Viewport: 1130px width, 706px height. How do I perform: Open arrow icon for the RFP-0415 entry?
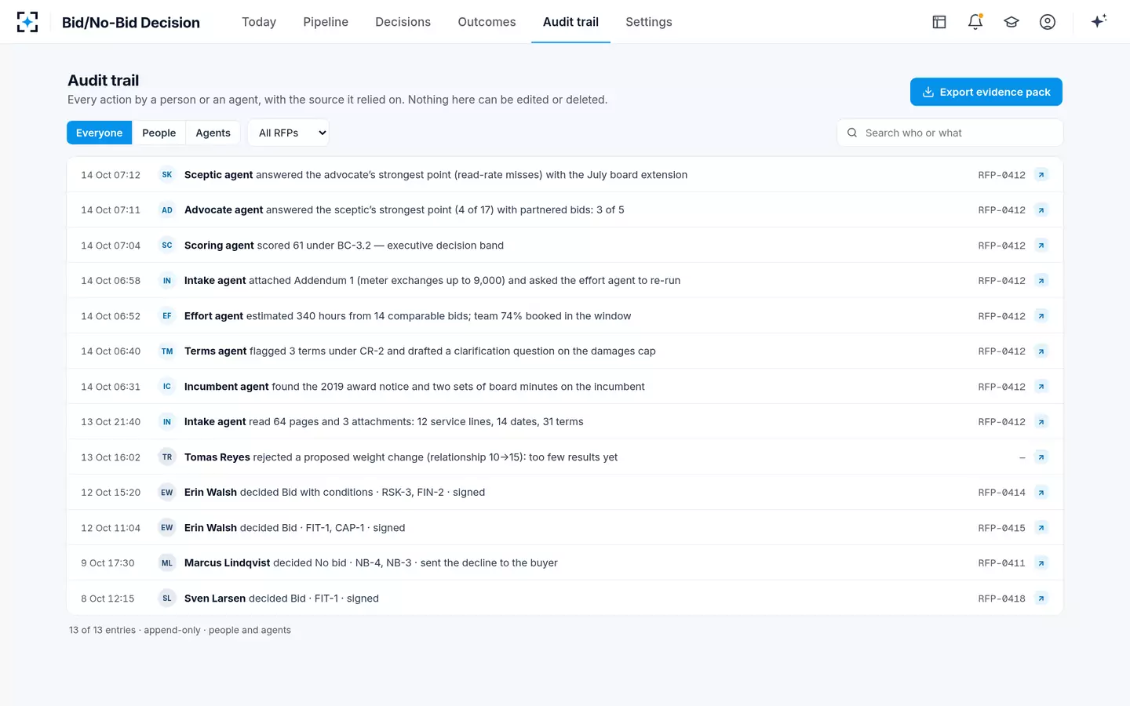point(1041,528)
